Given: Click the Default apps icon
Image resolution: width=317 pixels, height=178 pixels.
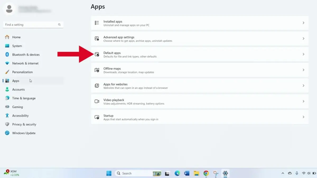Looking at the screenshot, I should [97, 54].
